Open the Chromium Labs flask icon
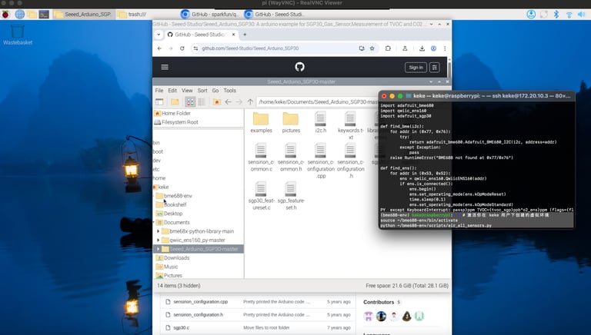The height and width of the screenshot is (335, 591). click(x=405, y=48)
